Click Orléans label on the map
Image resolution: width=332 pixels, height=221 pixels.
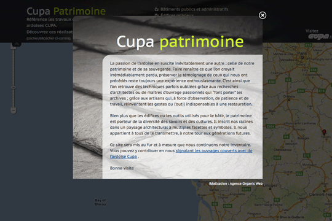point(289,96)
